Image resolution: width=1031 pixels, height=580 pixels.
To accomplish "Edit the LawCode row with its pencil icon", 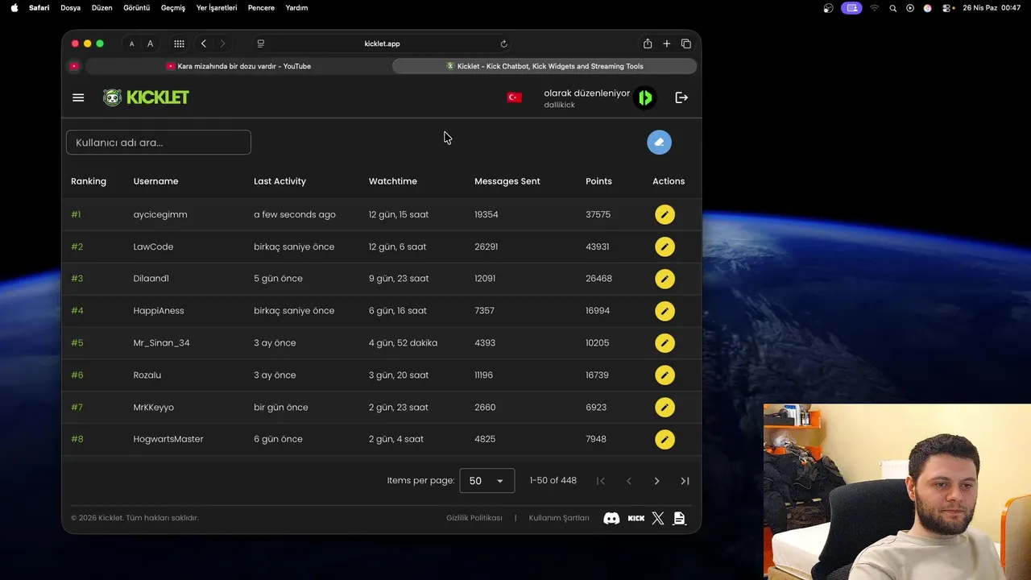I will (665, 246).
